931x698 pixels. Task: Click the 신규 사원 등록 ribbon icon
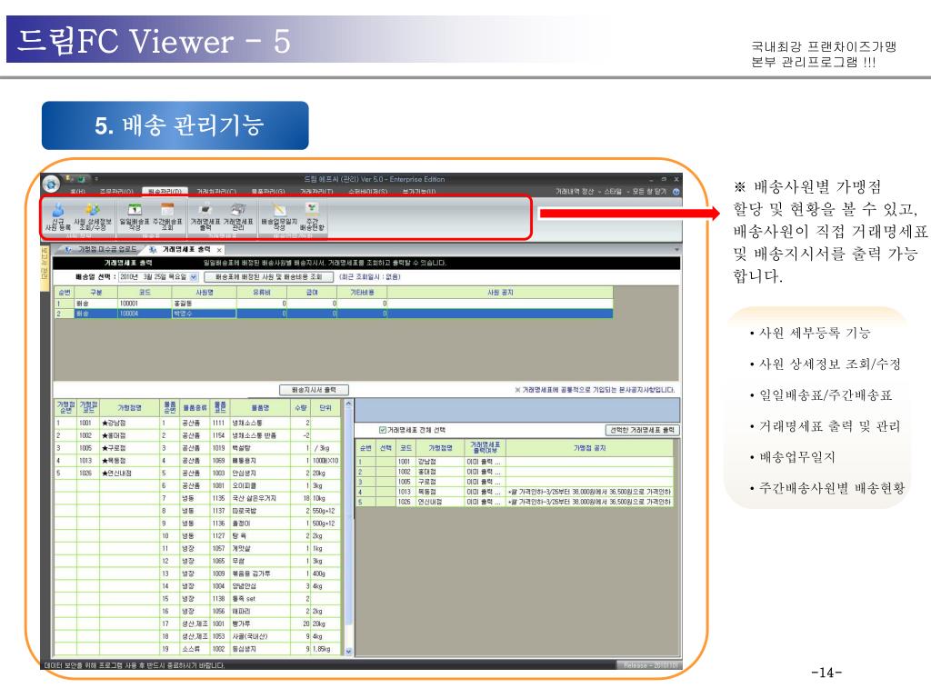(58, 216)
